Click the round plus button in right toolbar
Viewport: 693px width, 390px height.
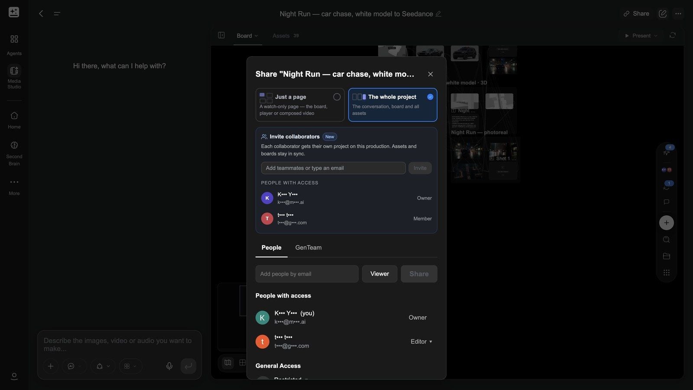point(667,223)
